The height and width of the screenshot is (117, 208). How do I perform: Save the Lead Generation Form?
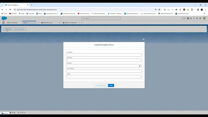(111, 85)
